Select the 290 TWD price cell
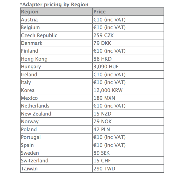The image size is (183, 177). [104, 169]
